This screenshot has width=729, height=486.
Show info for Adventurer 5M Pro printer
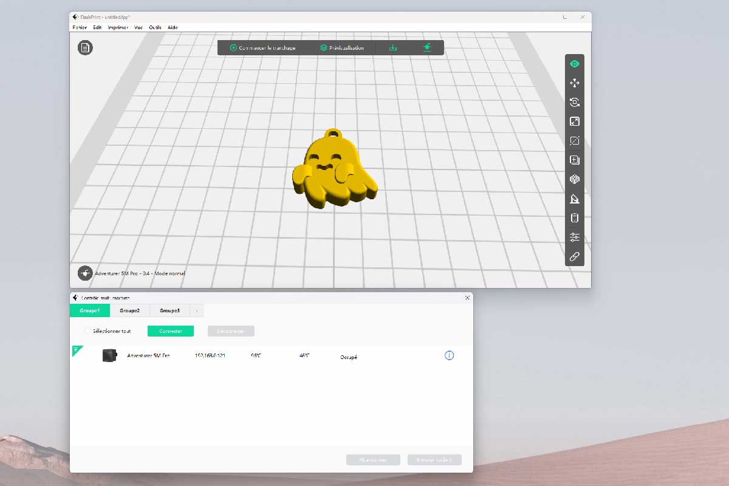click(x=449, y=355)
